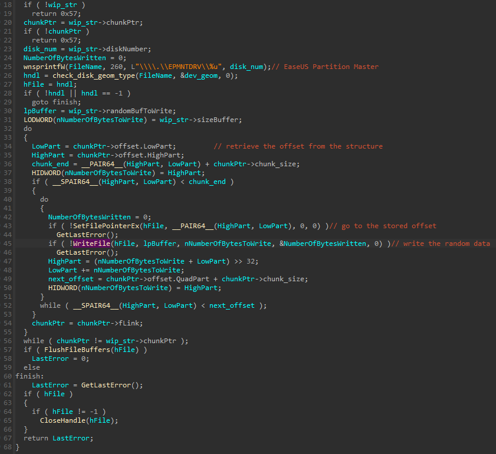Click 'hFile = hndl;' on line 27

point(50,84)
